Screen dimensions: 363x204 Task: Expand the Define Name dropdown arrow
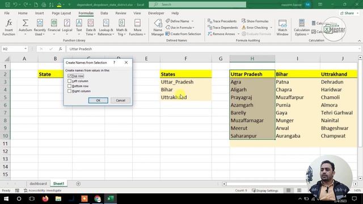[193, 21]
